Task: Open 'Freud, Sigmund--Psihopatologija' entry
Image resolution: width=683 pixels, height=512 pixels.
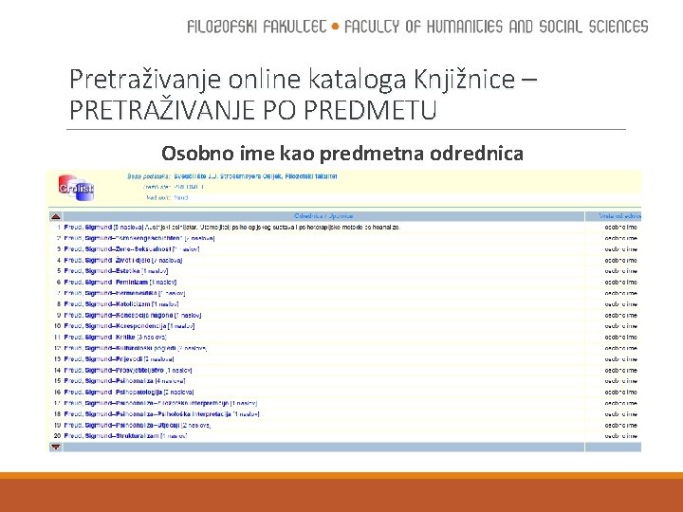Action: click(x=129, y=393)
